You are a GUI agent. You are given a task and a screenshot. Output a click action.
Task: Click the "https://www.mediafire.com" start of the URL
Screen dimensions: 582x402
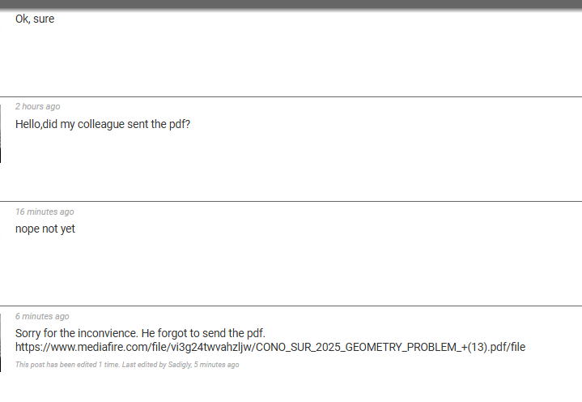(x=82, y=347)
